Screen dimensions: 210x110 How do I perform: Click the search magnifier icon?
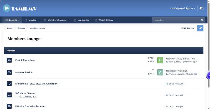pyautogui.click(x=202, y=20)
